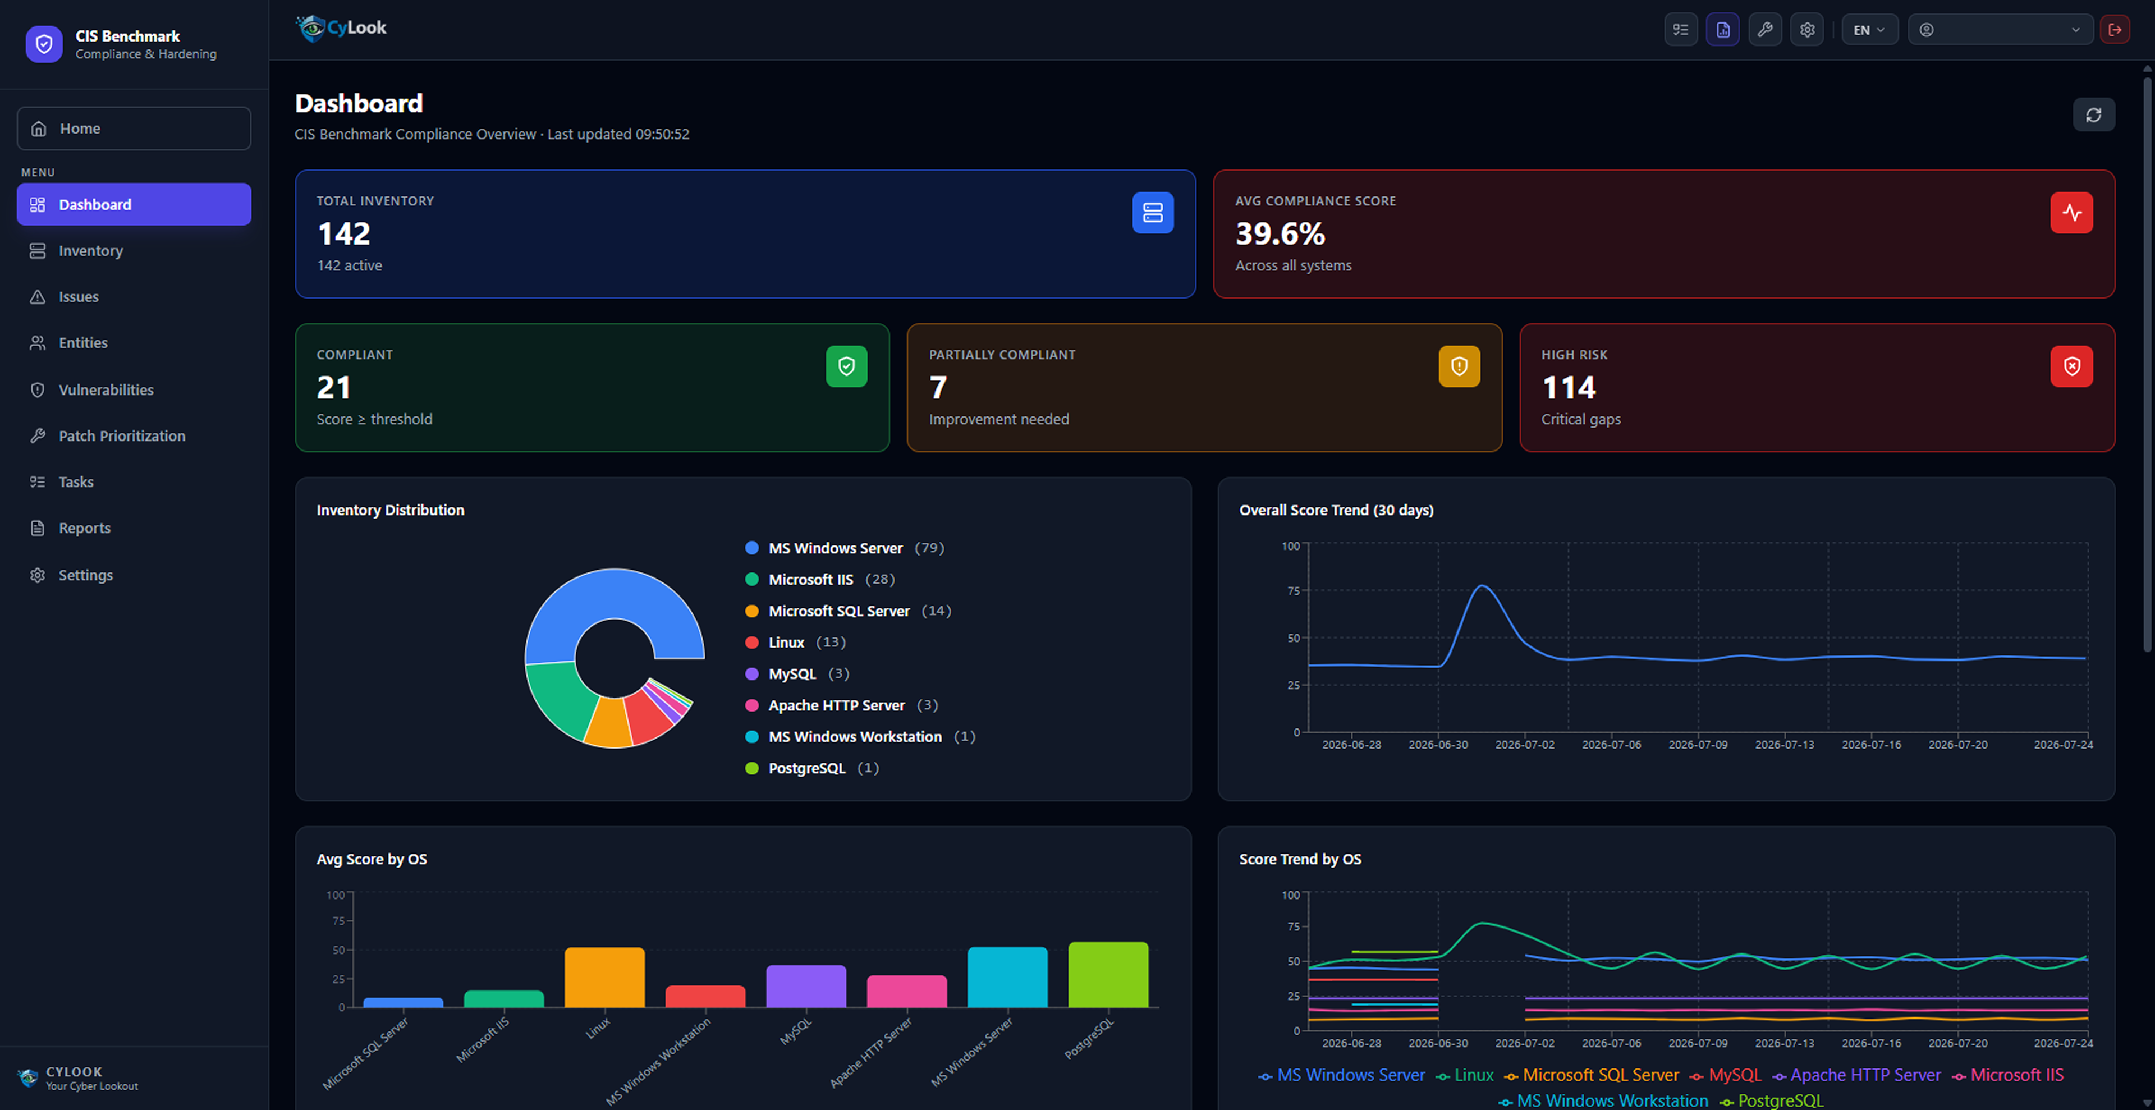Viewport: 2155px width, 1110px height.
Task: Open Issues in the sidebar
Action: click(134, 296)
